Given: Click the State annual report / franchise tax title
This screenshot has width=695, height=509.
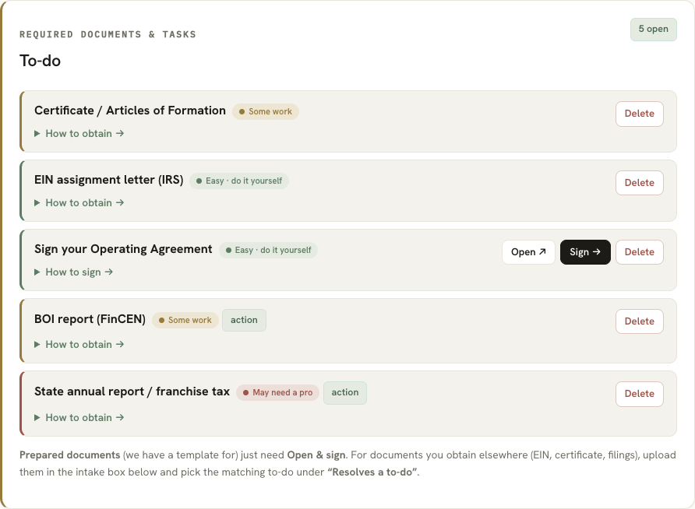Looking at the screenshot, I should pyautogui.click(x=132, y=391).
